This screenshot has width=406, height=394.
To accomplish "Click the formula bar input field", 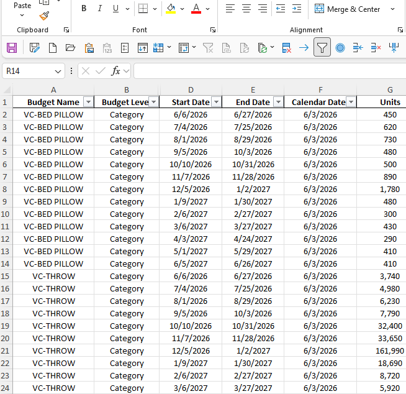I will pos(270,71).
